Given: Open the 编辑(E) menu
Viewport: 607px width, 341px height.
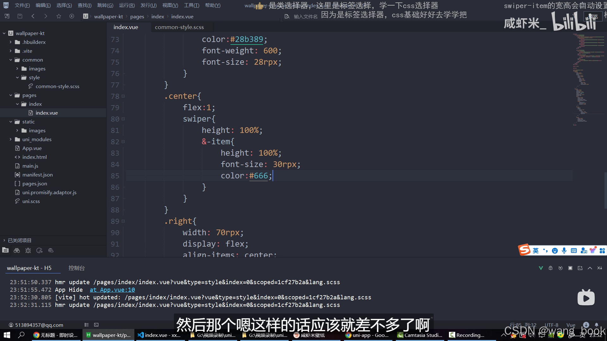Looking at the screenshot, I should click(x=43, y=5).
